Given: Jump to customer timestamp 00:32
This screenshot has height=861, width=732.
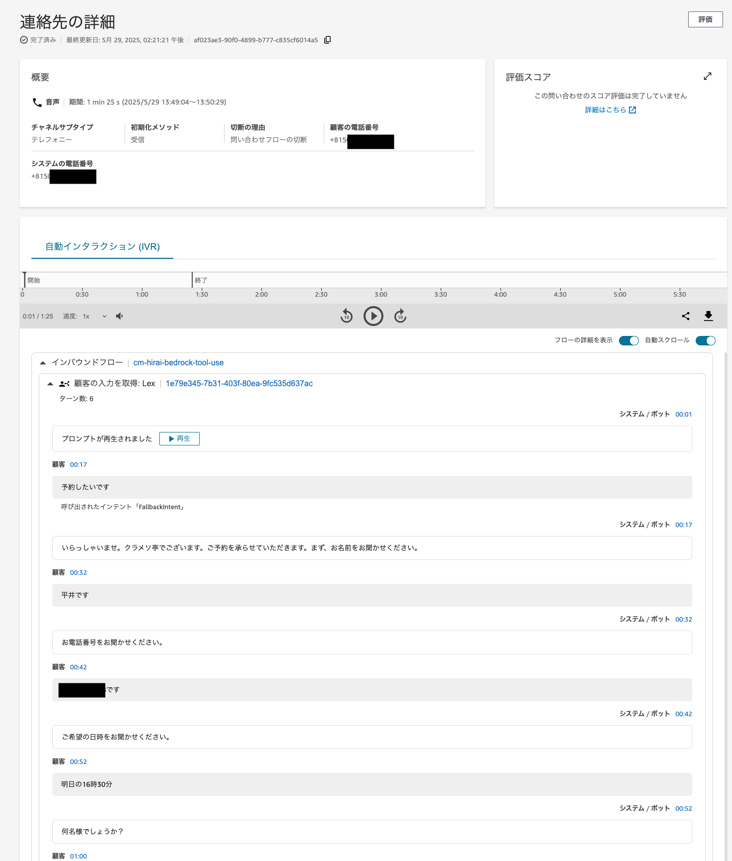Looking at the screenshot, I should point(79,572).
